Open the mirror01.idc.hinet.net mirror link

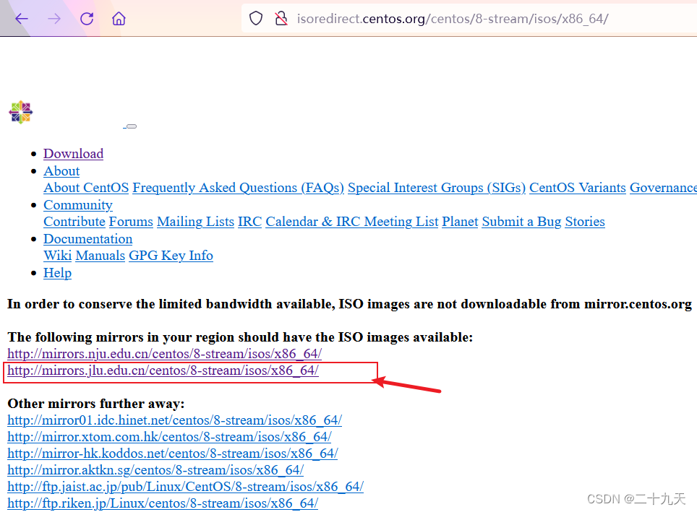[x=175, y=420]
